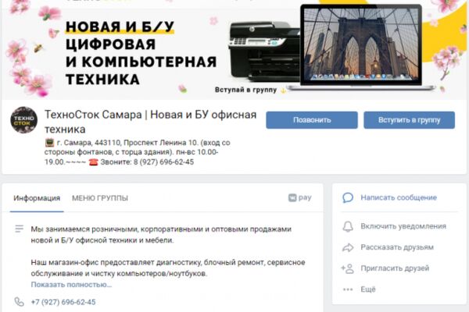This screenshot has height=312, width=469.
Task: Click the Позвонить button
Action: tap(312, 120)
